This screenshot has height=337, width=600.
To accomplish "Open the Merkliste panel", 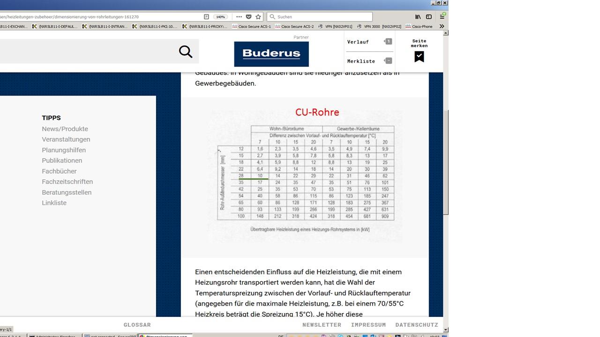I will [369, 61].
